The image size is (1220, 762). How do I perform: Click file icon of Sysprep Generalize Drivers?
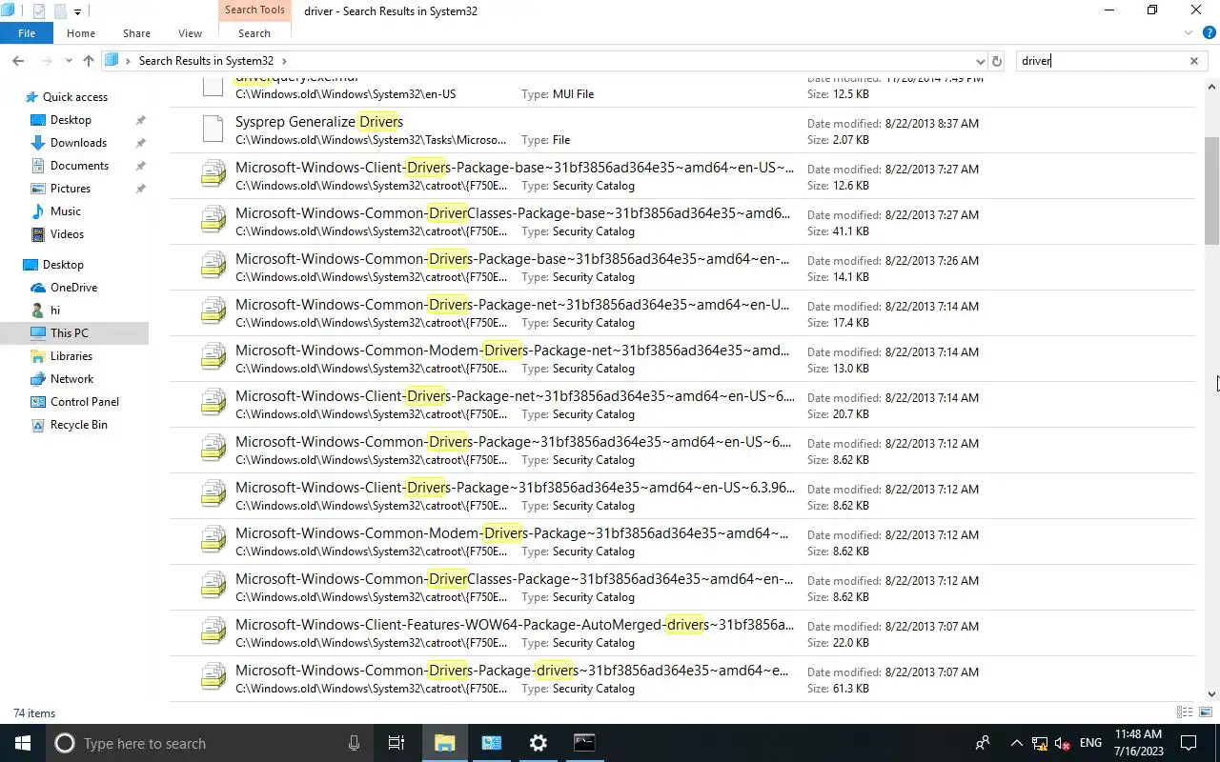point(213,130)
